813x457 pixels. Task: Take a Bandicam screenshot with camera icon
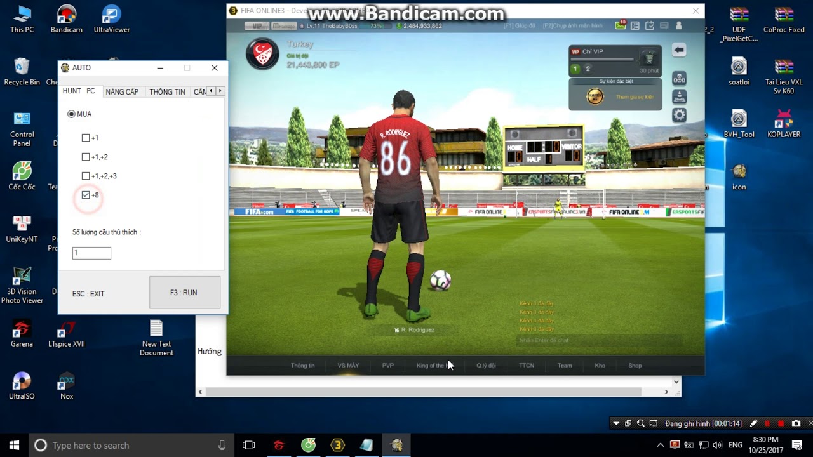click(x=796, y=423)
